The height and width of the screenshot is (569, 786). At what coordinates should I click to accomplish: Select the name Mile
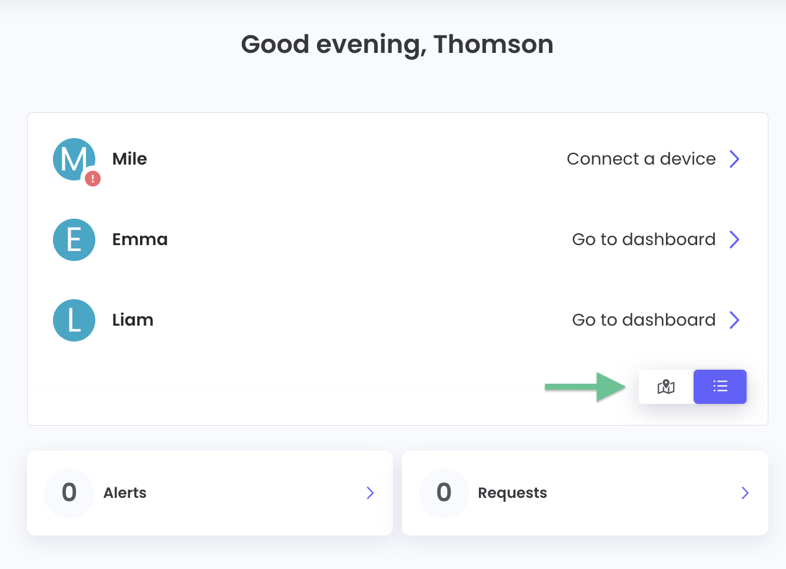pos(129,159)
